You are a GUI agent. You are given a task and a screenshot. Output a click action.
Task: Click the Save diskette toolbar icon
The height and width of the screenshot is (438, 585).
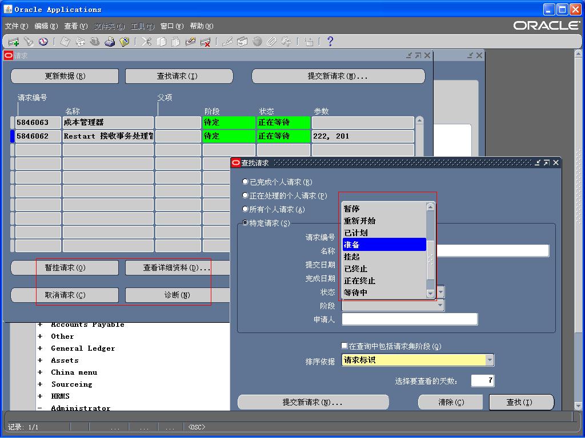65,42
